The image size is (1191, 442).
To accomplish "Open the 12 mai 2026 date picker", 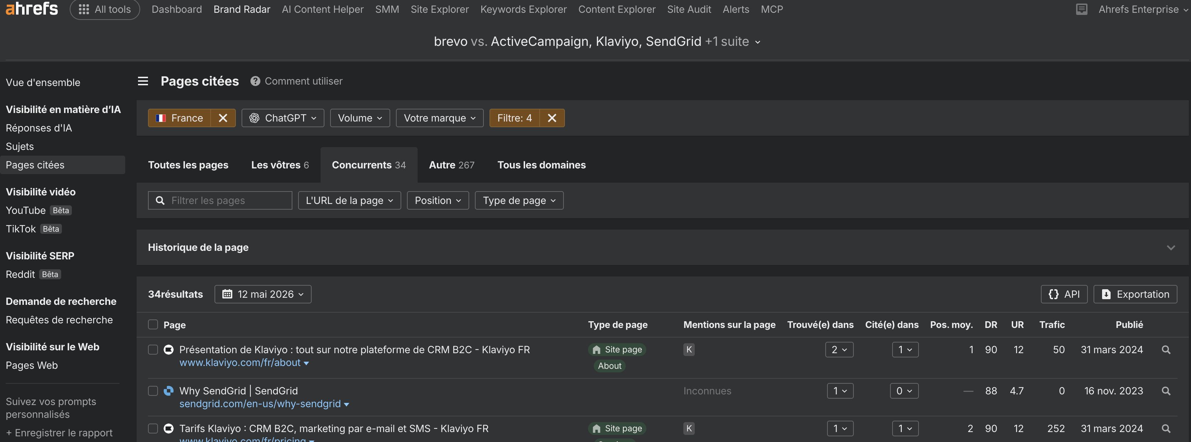I will (263, 294).
